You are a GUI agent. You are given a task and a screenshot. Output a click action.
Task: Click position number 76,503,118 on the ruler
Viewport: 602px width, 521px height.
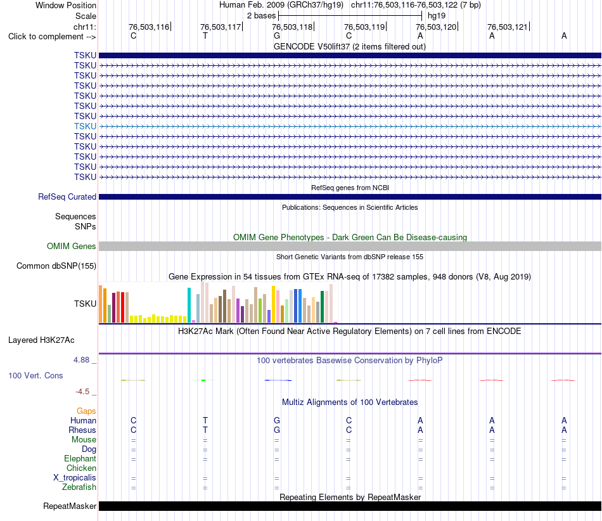[292, 27]
